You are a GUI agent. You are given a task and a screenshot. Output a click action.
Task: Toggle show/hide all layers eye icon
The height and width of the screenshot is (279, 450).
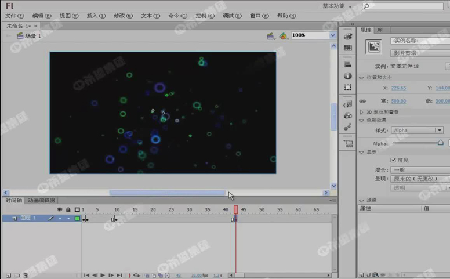coord(60,209)
